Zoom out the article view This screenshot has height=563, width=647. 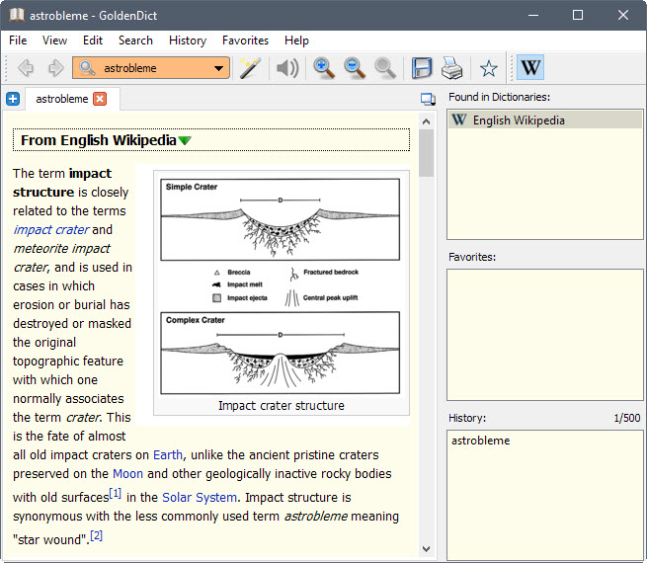point(355,68)
